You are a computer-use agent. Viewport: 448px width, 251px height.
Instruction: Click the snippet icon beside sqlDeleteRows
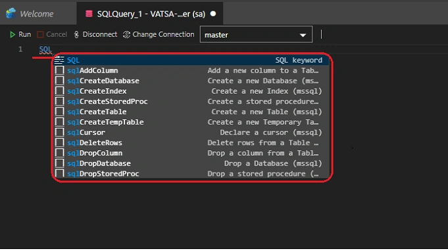click(x=59, y=142)
